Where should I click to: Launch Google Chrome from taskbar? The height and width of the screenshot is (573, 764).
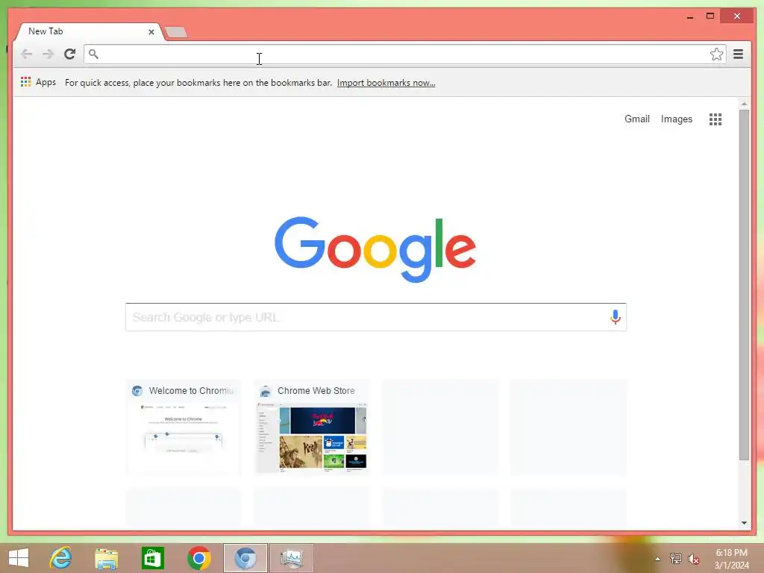(198, 558)
